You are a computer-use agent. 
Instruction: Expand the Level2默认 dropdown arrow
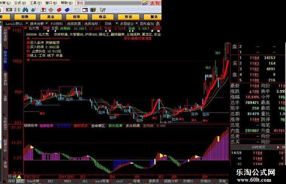coord(27,24)
